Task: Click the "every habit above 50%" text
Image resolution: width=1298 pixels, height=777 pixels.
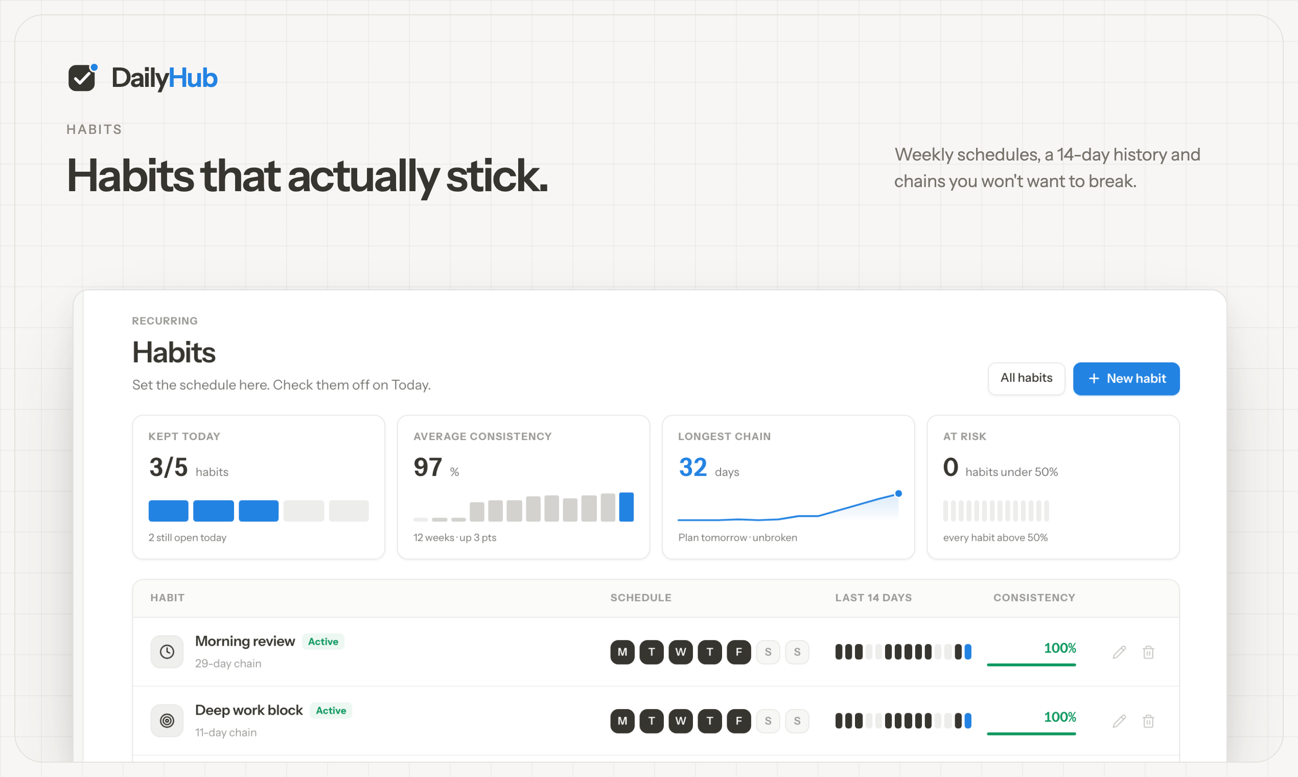Action: coord(995,537)
